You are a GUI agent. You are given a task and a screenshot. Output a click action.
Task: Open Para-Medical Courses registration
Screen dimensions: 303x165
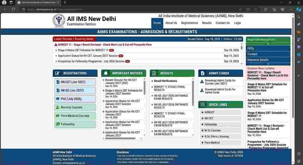click(x=75, y=116)
